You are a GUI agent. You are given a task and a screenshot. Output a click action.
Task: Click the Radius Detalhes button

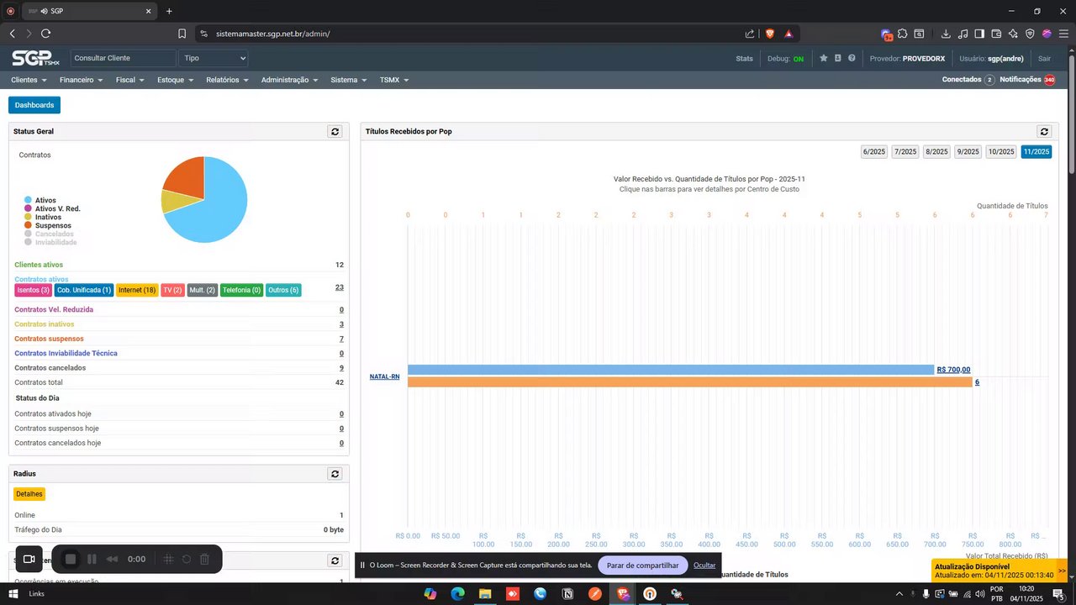29,494
